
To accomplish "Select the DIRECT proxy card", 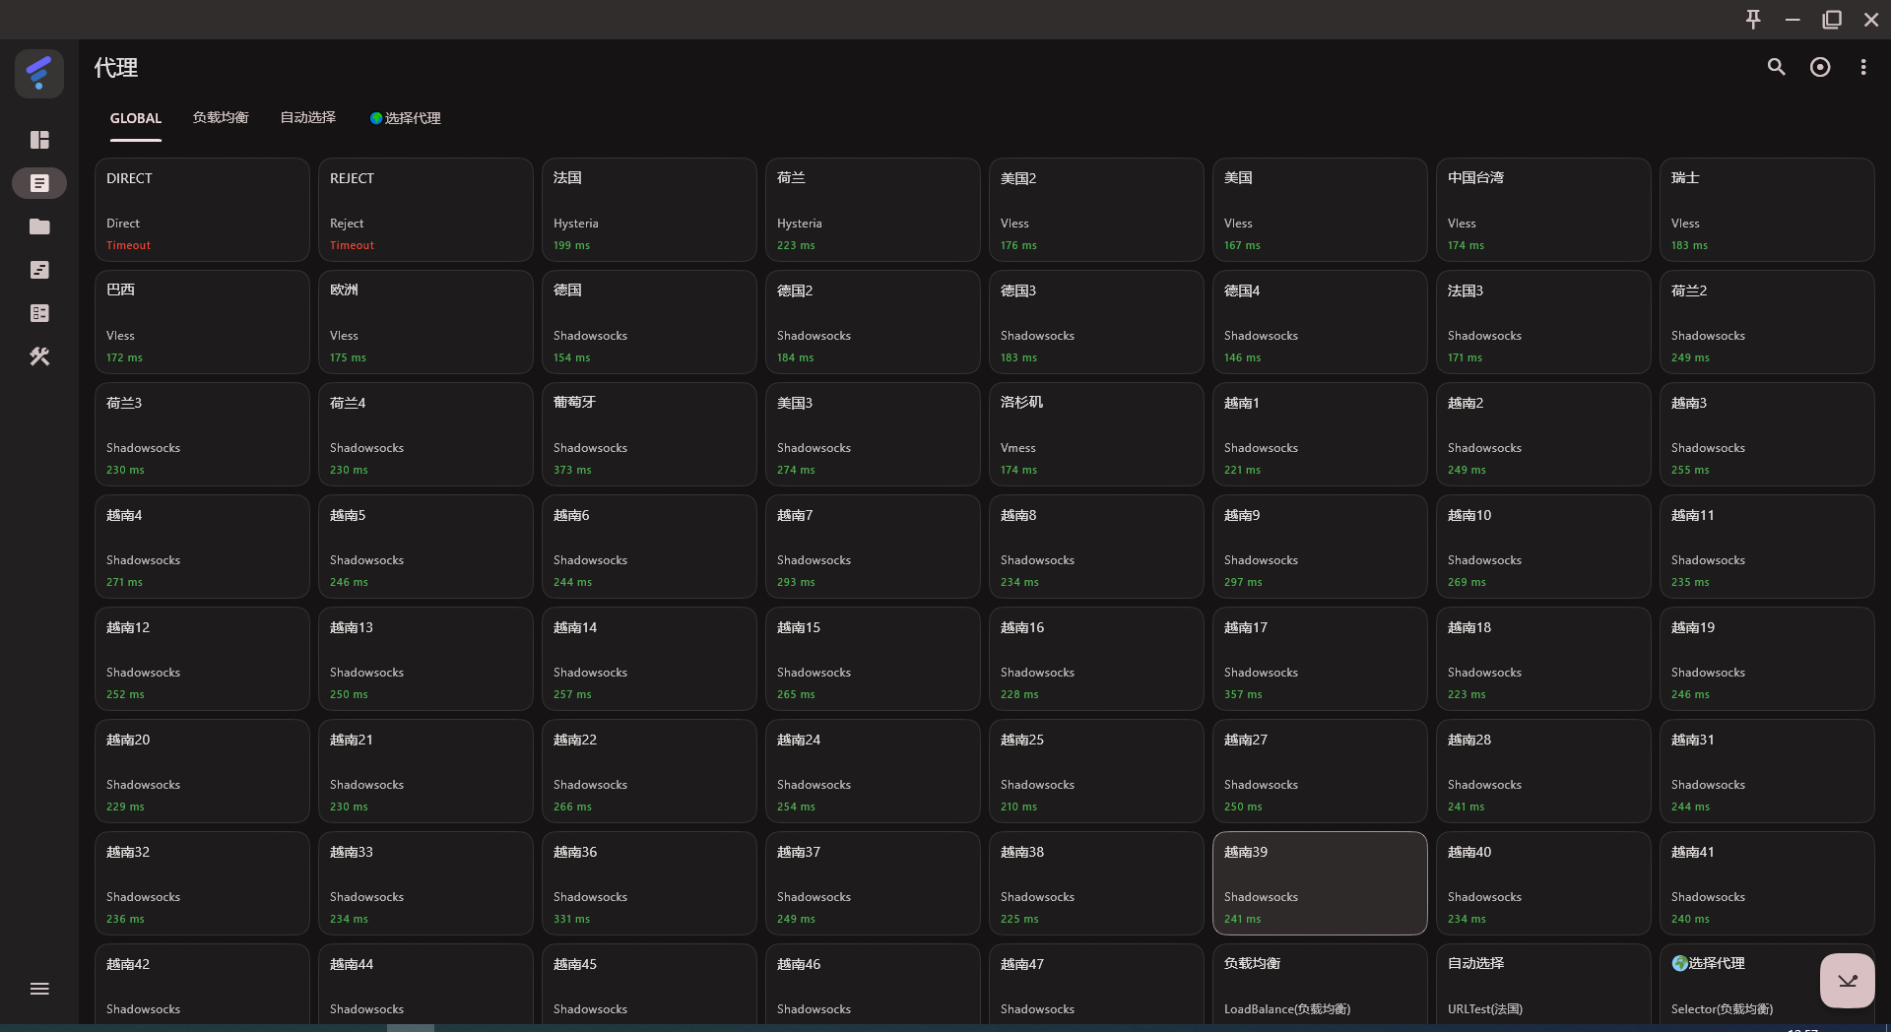I will tap(202, 210).
